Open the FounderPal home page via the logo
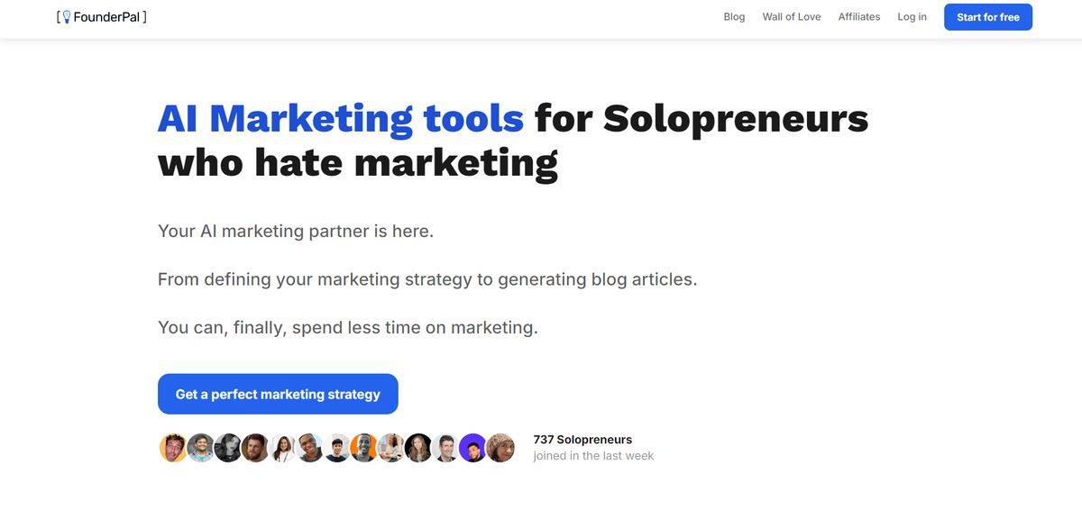This screenshot has width=1082, height=520. pos(101,14)
